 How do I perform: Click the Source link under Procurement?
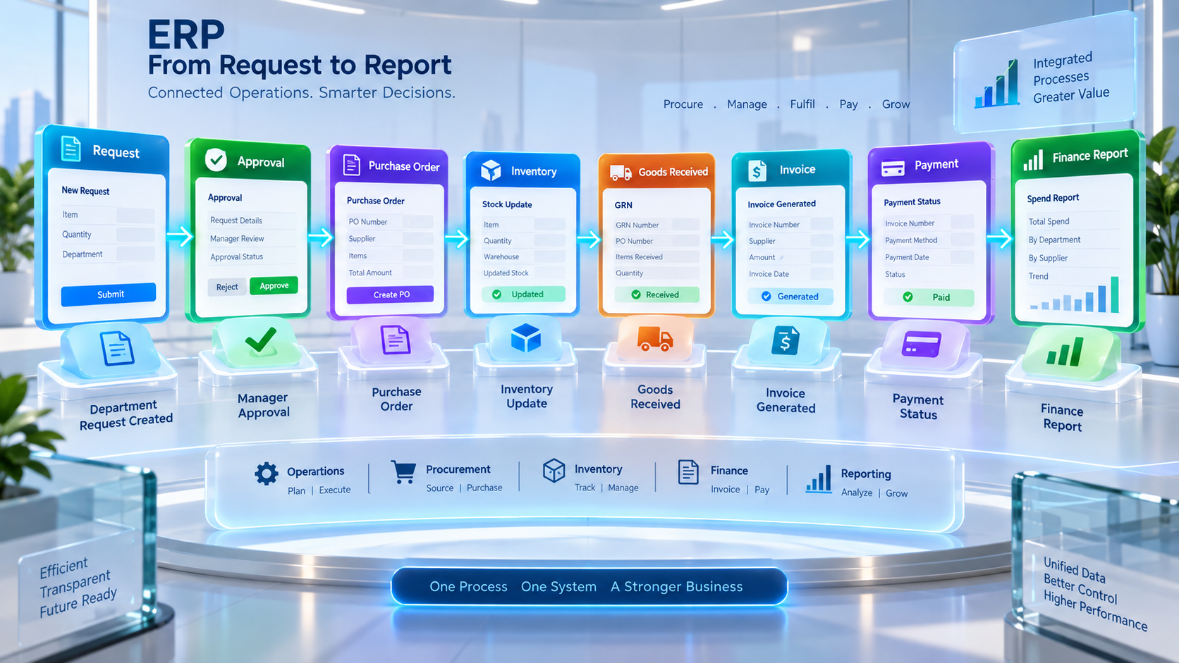pos(440,488)
